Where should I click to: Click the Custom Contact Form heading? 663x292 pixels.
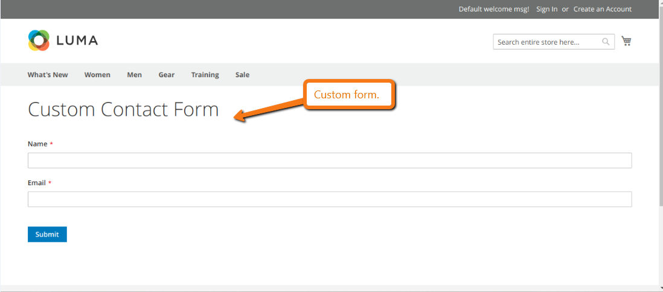point(123,109)
